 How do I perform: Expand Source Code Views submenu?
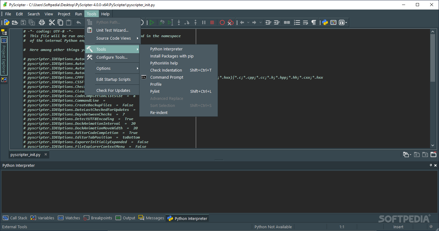[113, 38]
